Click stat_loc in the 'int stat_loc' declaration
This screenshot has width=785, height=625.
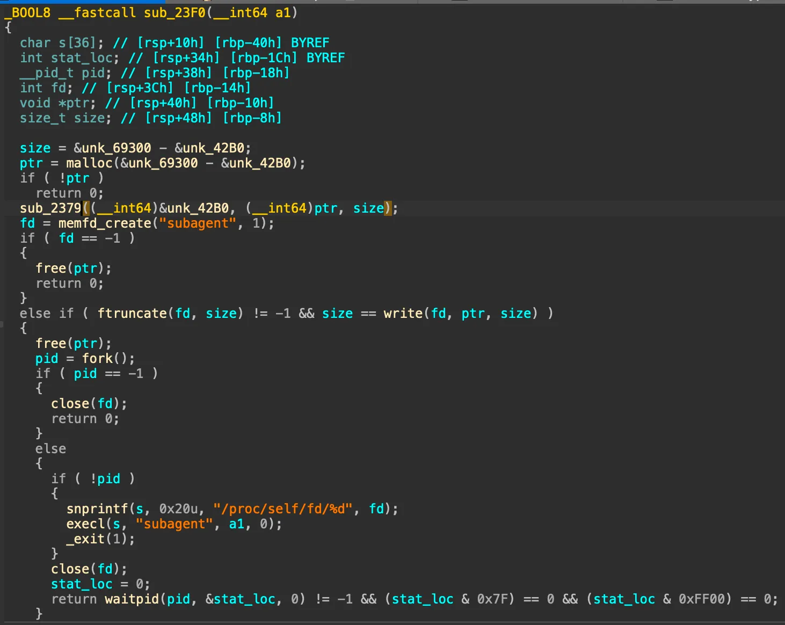click(82, 57)
